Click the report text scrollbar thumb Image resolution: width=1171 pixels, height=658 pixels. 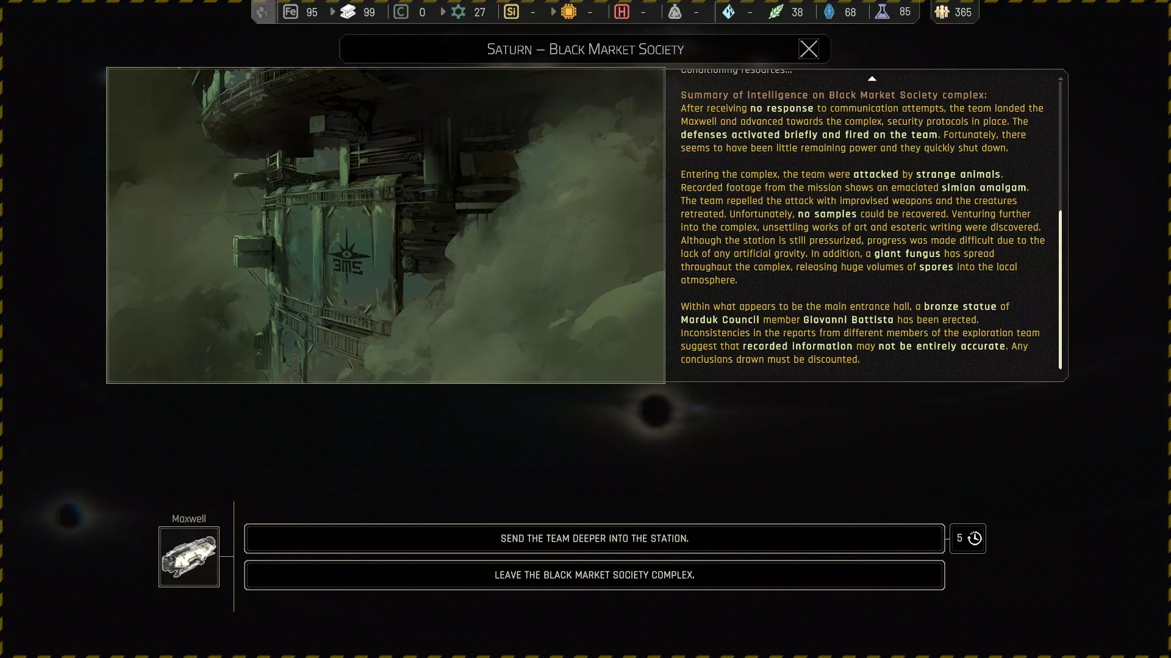(x=1060, y=289)
